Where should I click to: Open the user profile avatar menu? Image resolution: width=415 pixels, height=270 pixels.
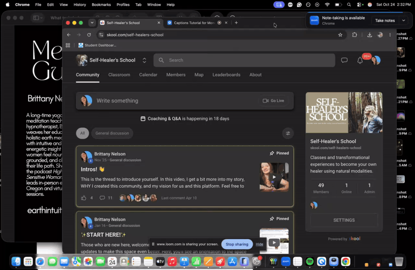376,60
